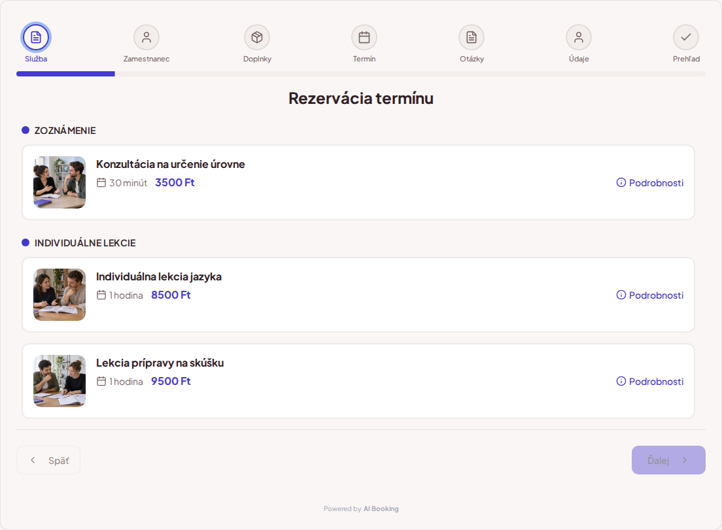Click the 9500 Ft price
The width and height of the screenshot is (722, 530).
click(171, 382)
